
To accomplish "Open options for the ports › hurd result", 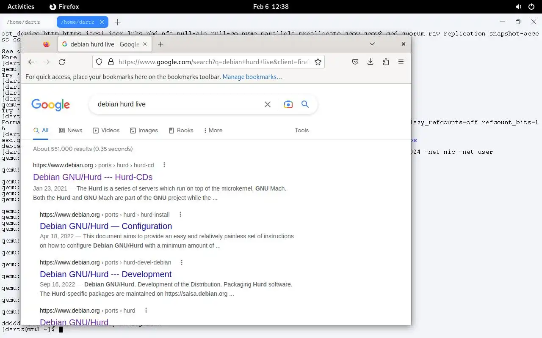I will 146,311.
